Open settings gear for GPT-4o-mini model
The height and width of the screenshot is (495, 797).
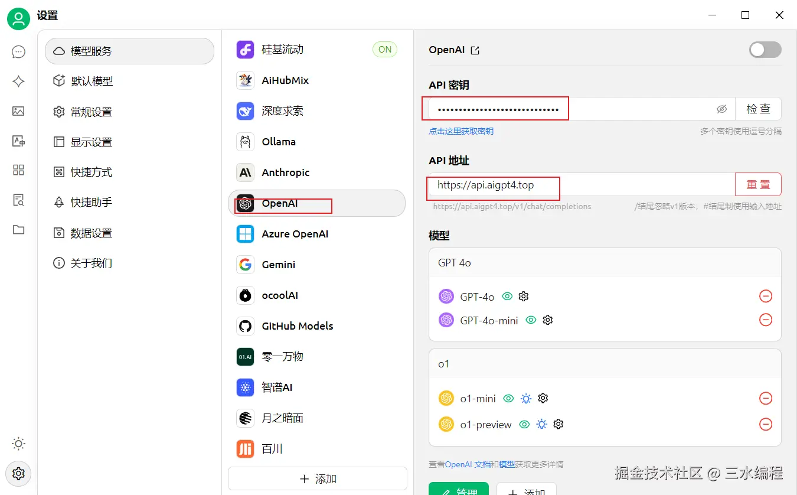[x=547, y=320]
